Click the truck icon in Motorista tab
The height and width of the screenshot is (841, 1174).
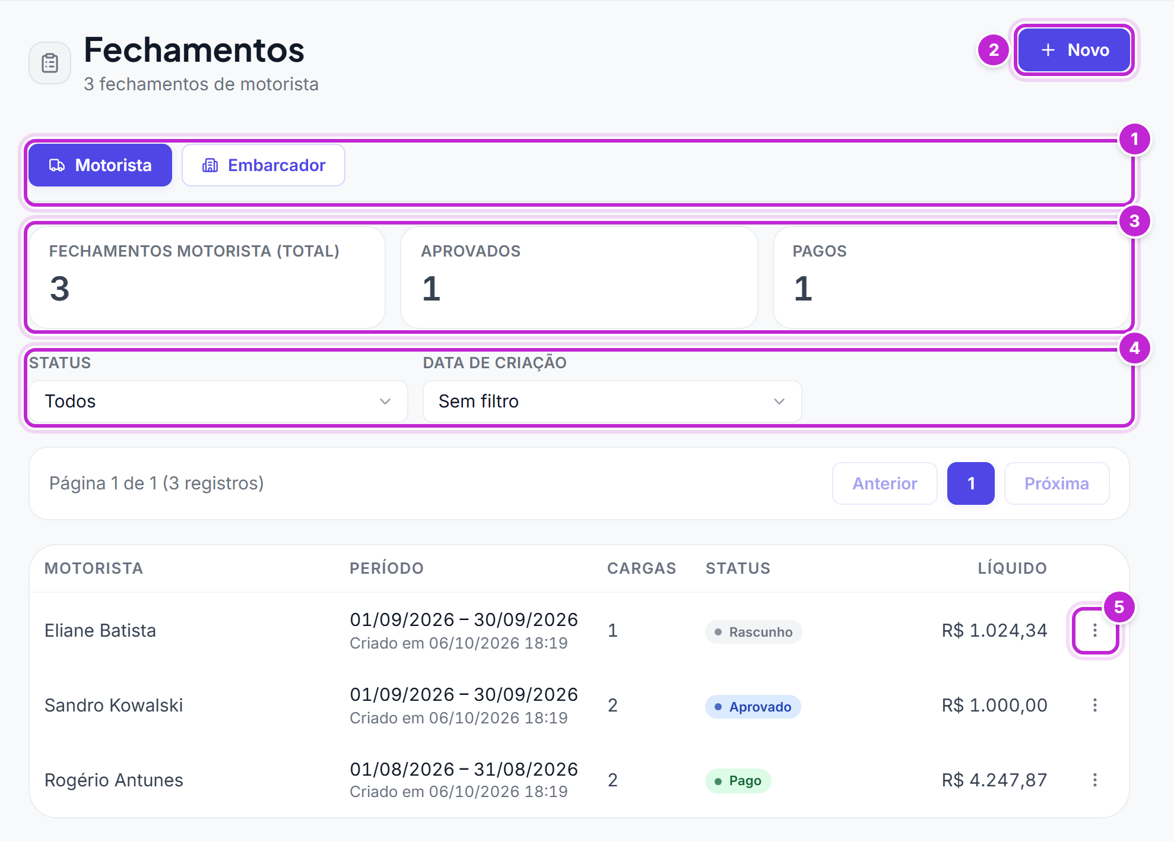(57, 165)
